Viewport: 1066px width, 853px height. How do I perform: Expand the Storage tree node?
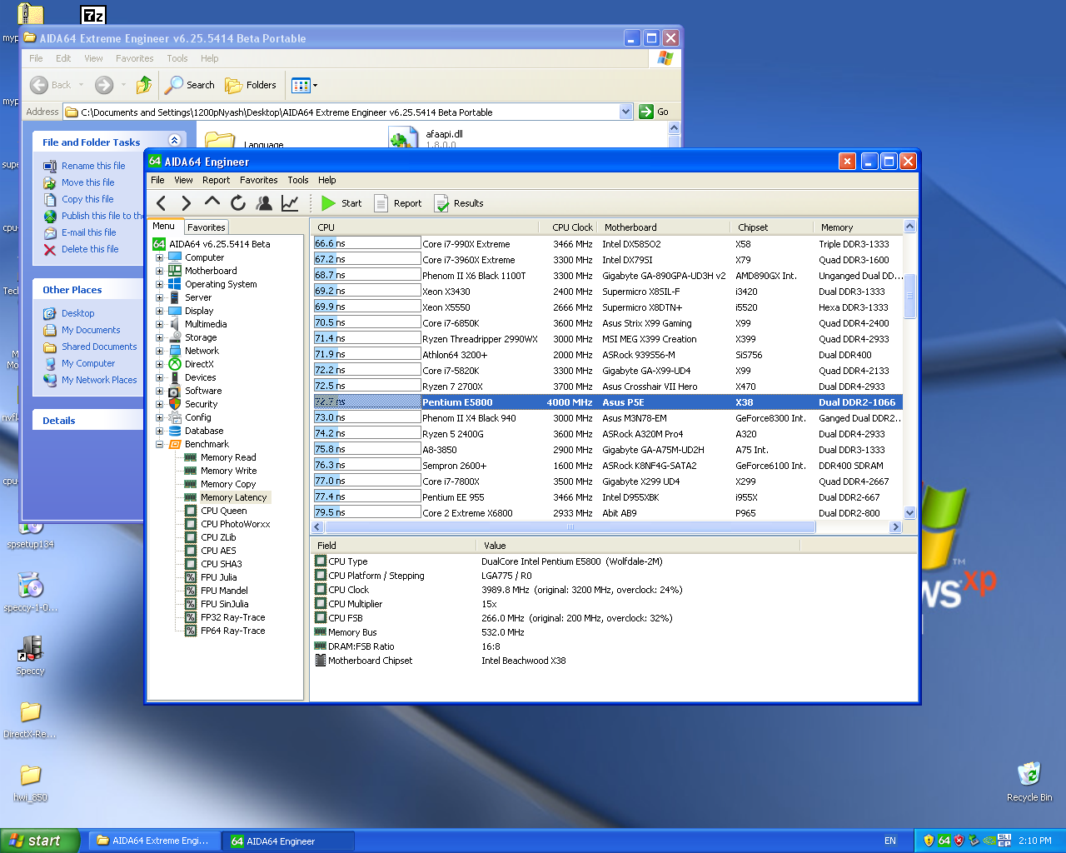pos(159,337)
